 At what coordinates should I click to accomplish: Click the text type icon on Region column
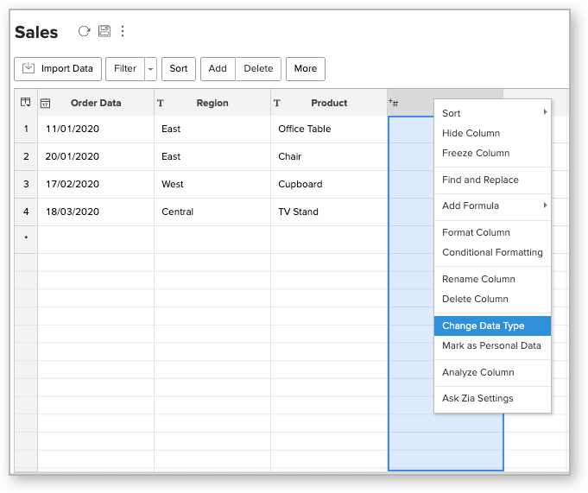[x=161, y=104]
